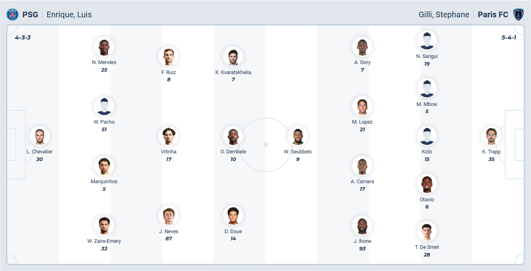Open L. Chevalier's player photo

(x=40, y=136)
